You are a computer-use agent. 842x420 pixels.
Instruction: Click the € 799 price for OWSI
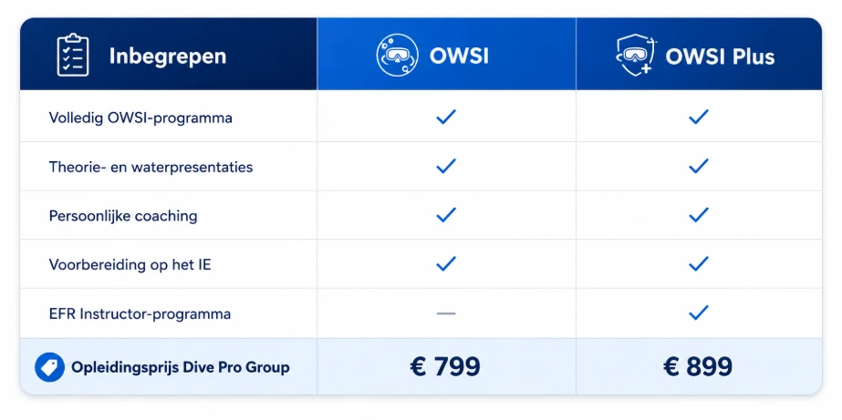tap(445, 367)
